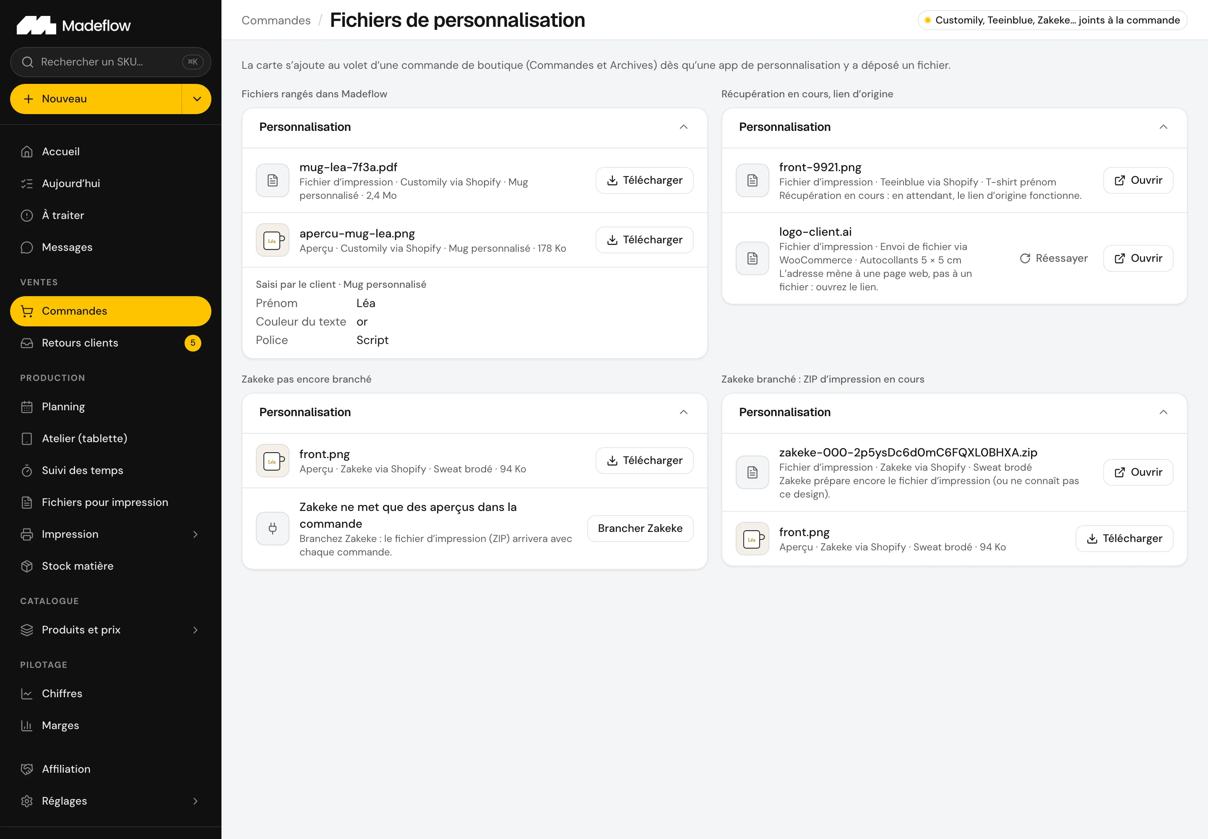Open the À traiter section
The width and height of the screenshot is (1208, 839).
pyautogui.click(x=110, y=216)
